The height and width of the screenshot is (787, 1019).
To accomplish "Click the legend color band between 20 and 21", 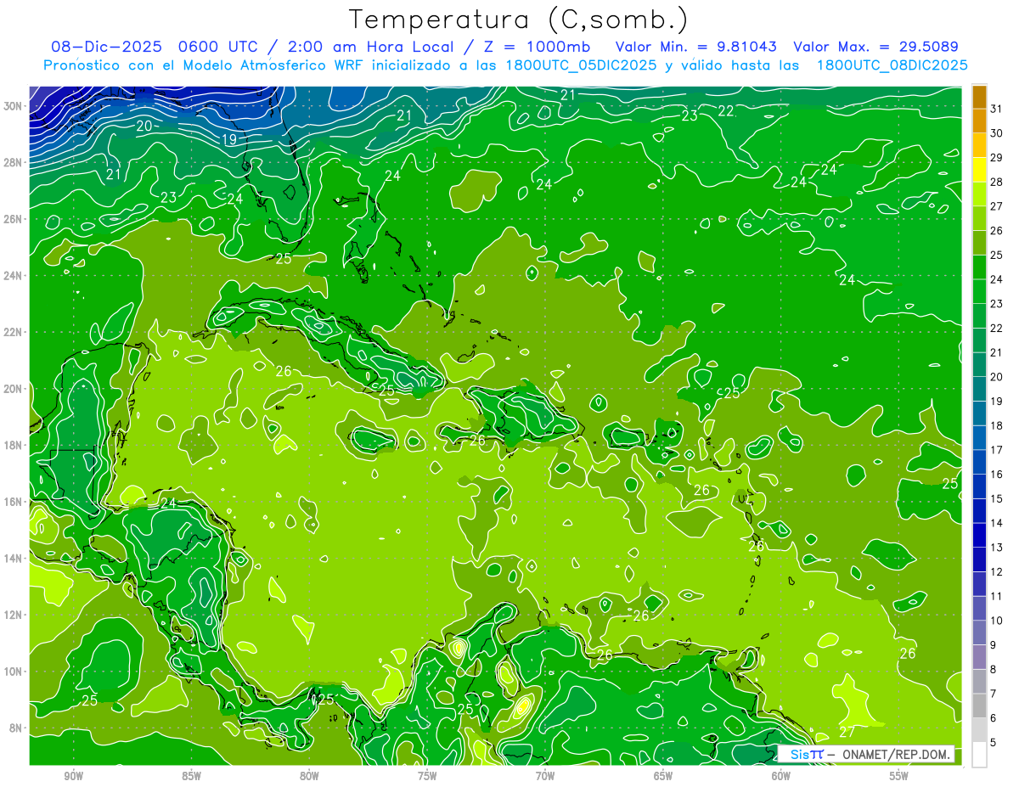I will point(979,365).
